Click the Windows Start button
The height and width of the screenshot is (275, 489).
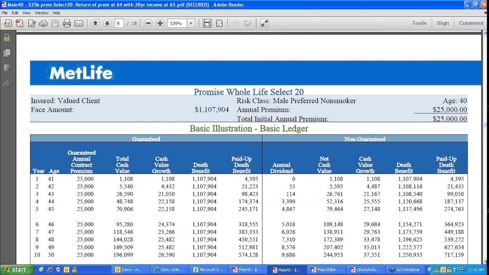tap(15, 270)
